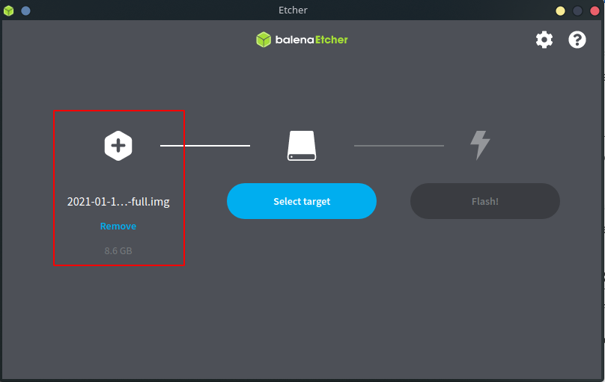This screenshot has height=382, width=605.
Task: Click the lightning bolt flash icon
Action: click(479, 145)
